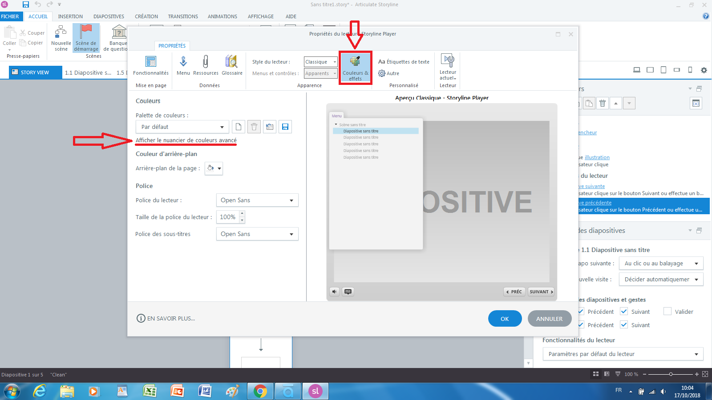Screen dimensions: 712x400
Task: Click Nouvelle scène in the Storyline ribbon
Action: pos(61,39)
